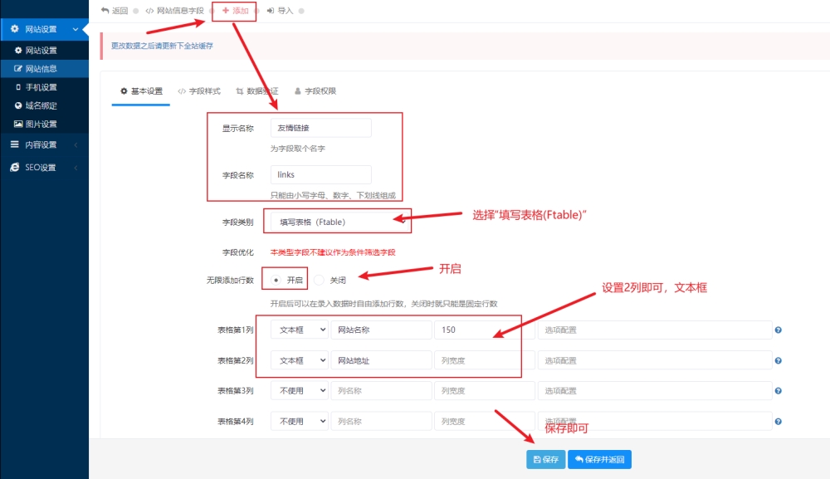The image size is (830, 479).
Task: Switch to the 基本设置 tab
Action: (x=141, y=91)
